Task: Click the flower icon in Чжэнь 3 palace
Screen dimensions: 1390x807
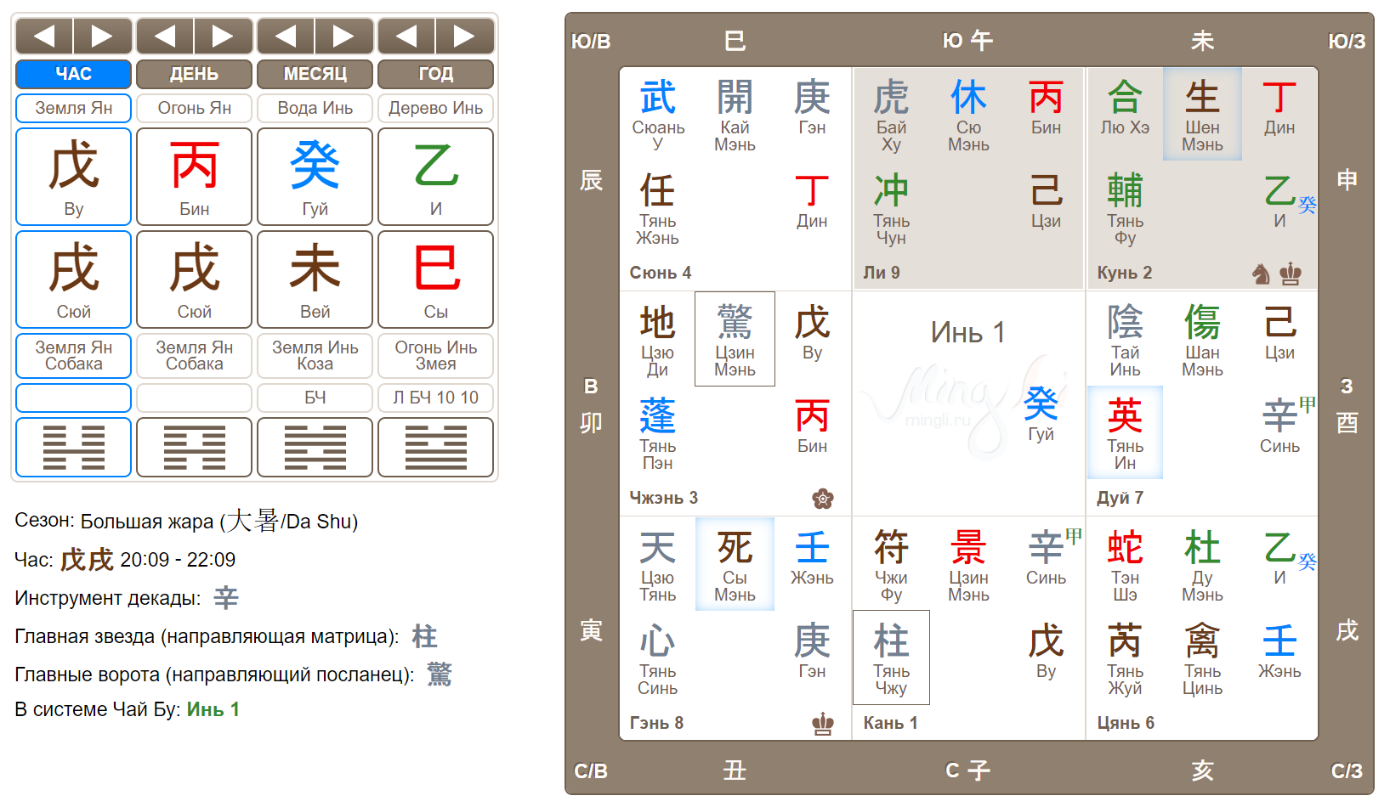Action: [x=822, y=499]
